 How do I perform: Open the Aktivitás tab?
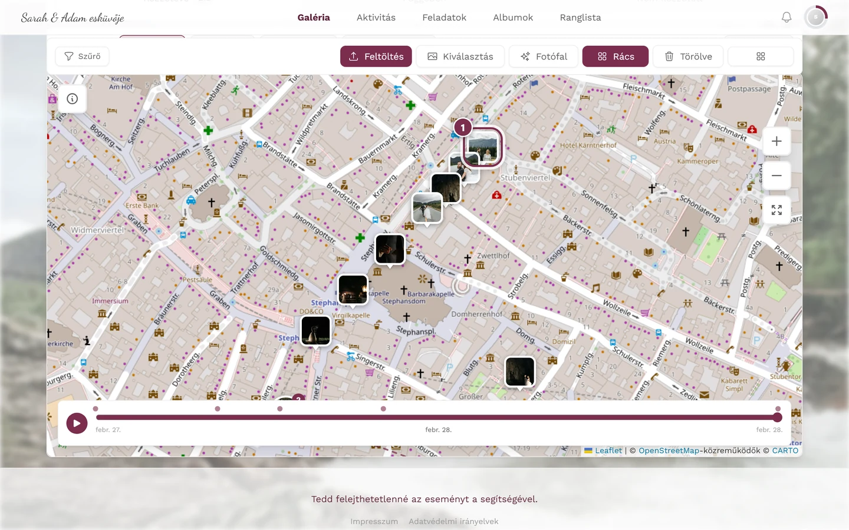coord(376,18)
